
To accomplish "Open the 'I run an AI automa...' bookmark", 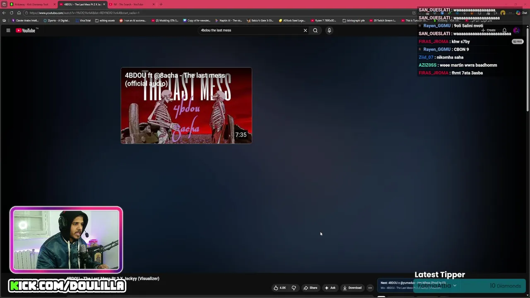I will [133, 20].
